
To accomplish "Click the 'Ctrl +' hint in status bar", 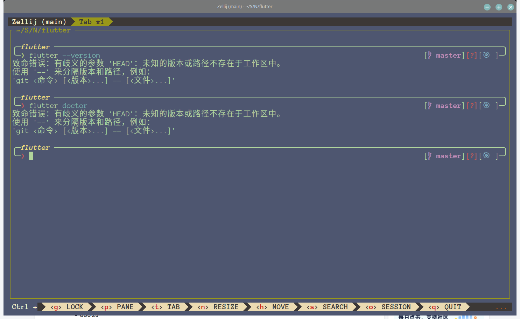I will click(24, 307).
